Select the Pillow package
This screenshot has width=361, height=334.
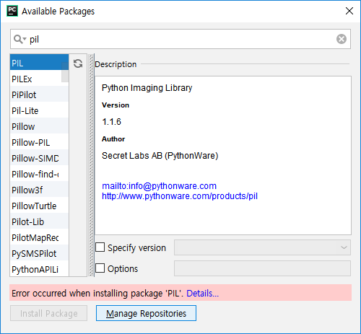click(x=39, y=126)
